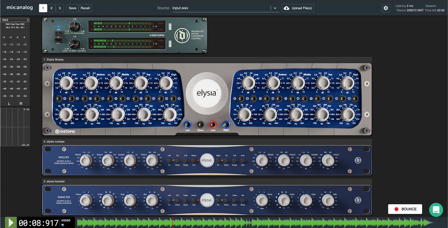Click the left Museq Low frequency Hz knob
Viewport: 448px width, 228px height.
click(66, 114)
